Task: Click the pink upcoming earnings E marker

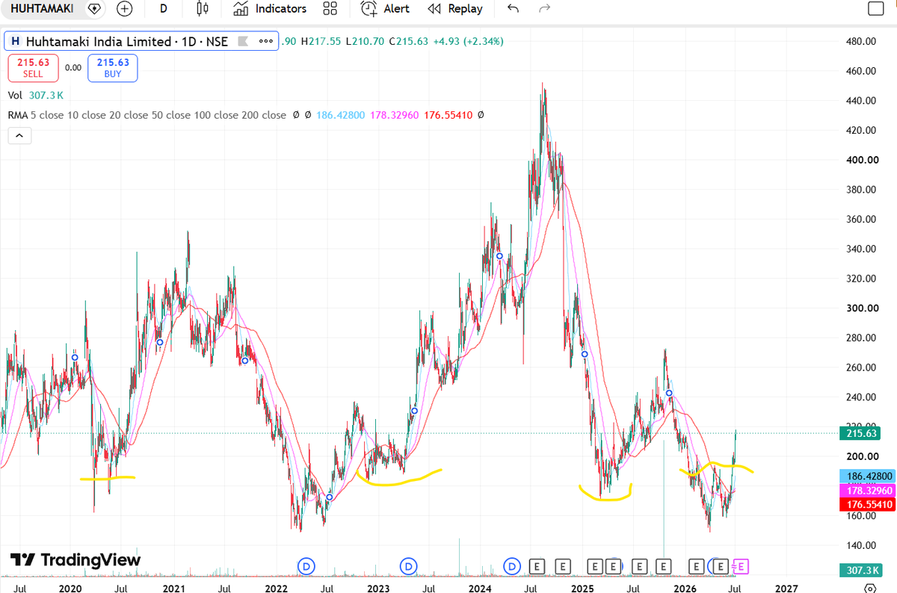Action: (x=742, y=566)
